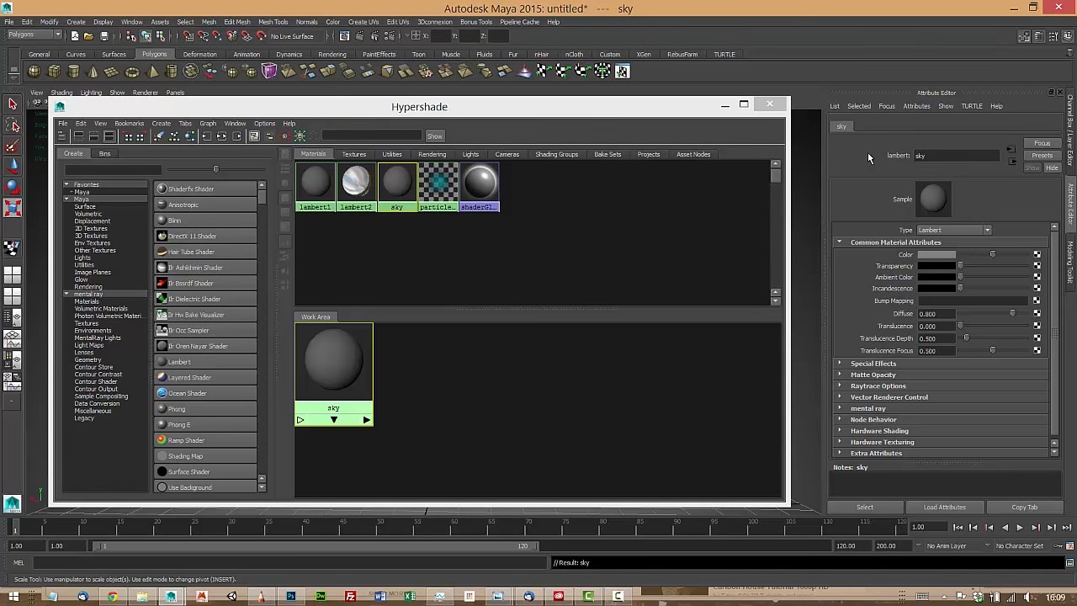Image resolution: width=1077 pixels, height=606 pixels.
Task: Click the Color swatch of sky material
Action: click(x=936, y=254)
